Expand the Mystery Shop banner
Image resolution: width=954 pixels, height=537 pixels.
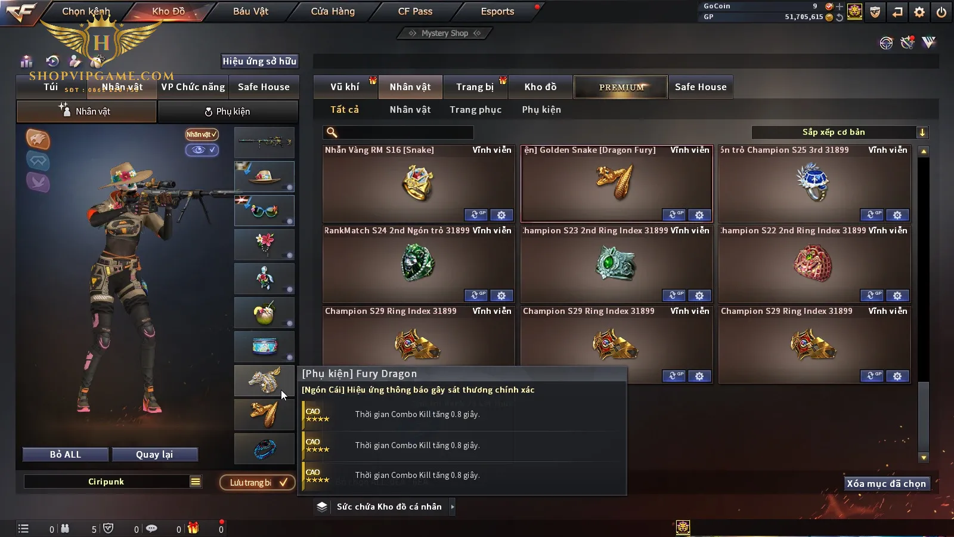click(x=445, y=33)
